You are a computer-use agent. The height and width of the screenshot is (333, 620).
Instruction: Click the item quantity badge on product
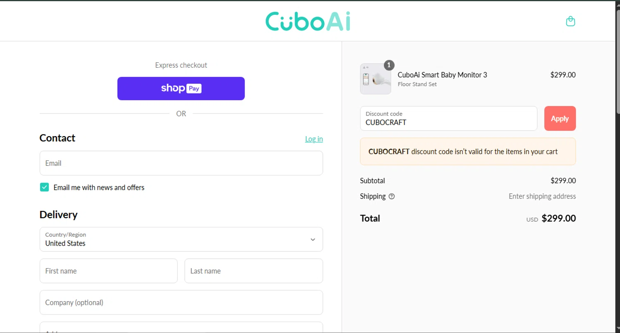tap(389, 65)
